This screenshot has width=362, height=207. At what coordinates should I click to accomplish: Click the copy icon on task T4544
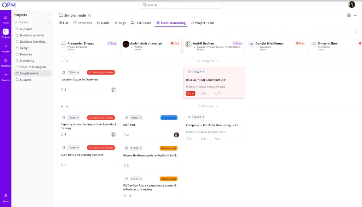pos(64,72)
